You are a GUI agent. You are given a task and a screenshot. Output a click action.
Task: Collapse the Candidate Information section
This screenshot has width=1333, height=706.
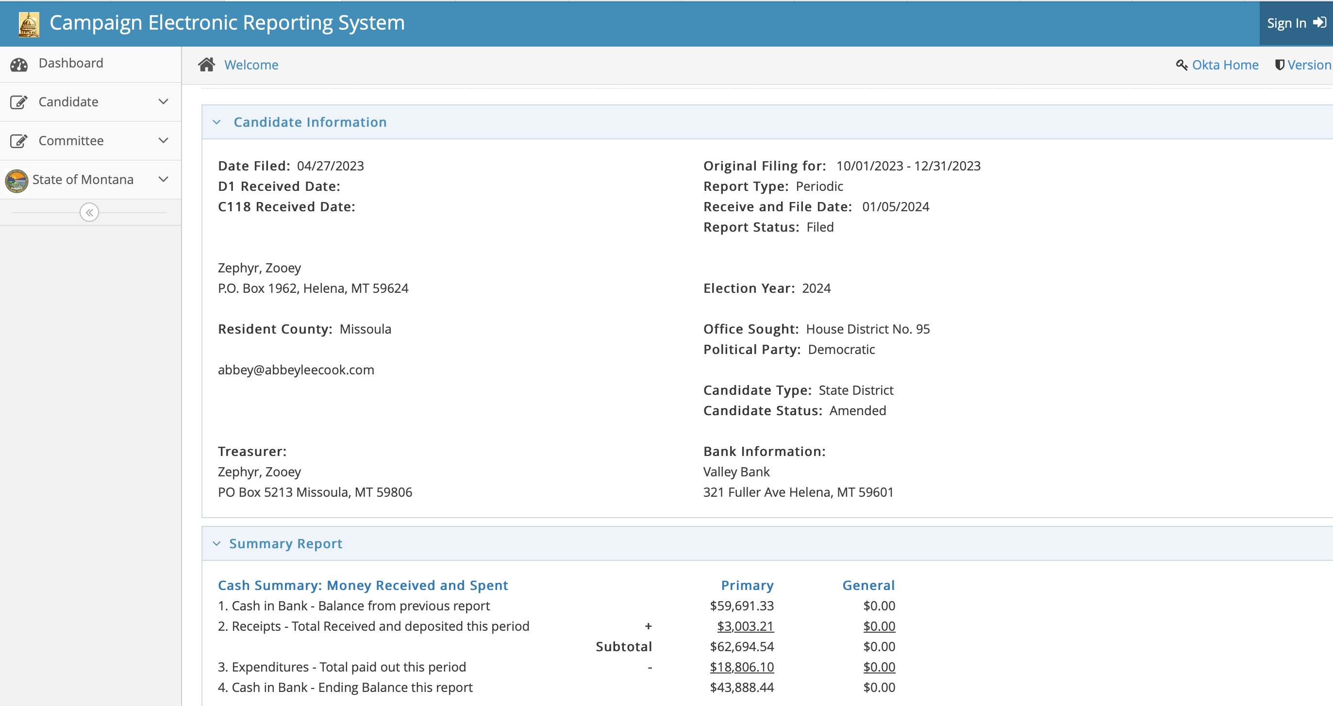coord(217,122)
